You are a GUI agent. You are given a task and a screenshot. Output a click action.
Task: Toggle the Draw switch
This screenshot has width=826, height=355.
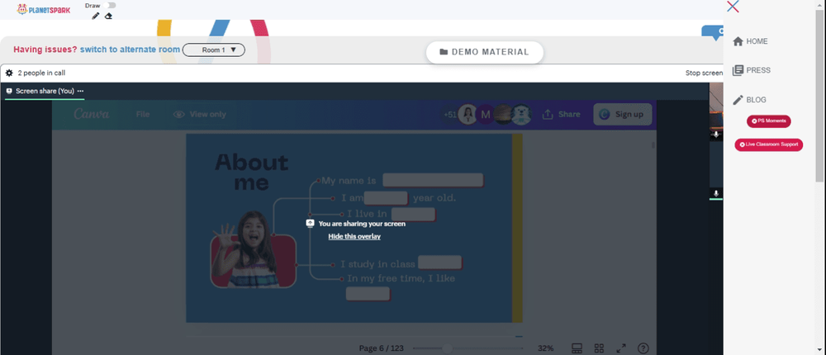(110, 5)
